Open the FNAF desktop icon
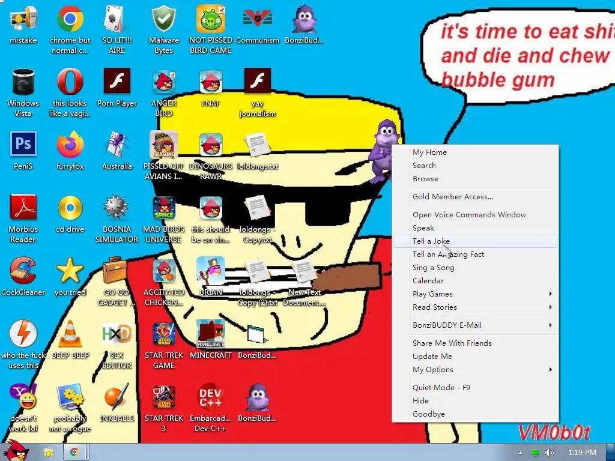The width and height of the screenshot is (615, 461). 211,82
